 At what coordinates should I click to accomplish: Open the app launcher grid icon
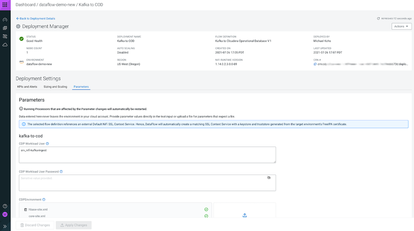pyautogui.click(x=5, y=5)
